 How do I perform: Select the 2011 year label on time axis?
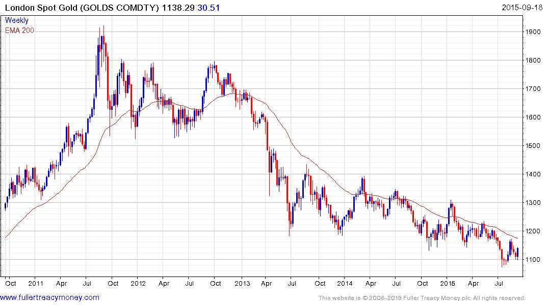[x=36, y=283]
